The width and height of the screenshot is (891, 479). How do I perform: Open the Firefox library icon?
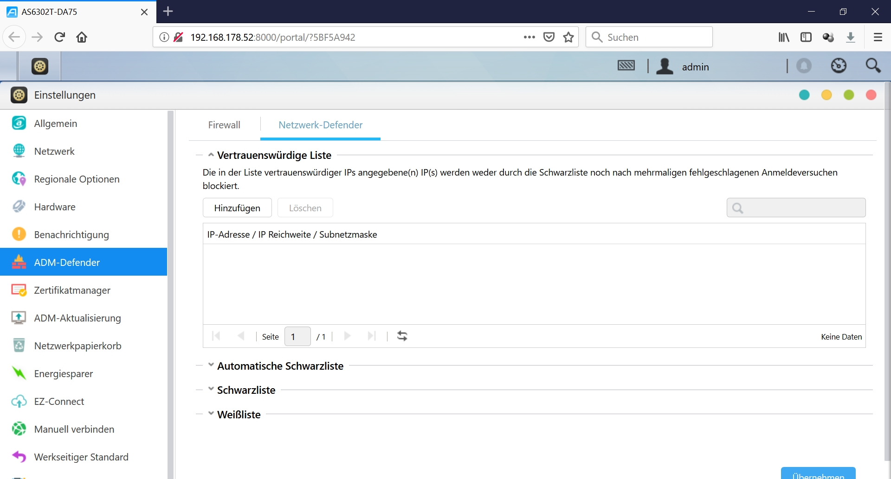point(784,37)
